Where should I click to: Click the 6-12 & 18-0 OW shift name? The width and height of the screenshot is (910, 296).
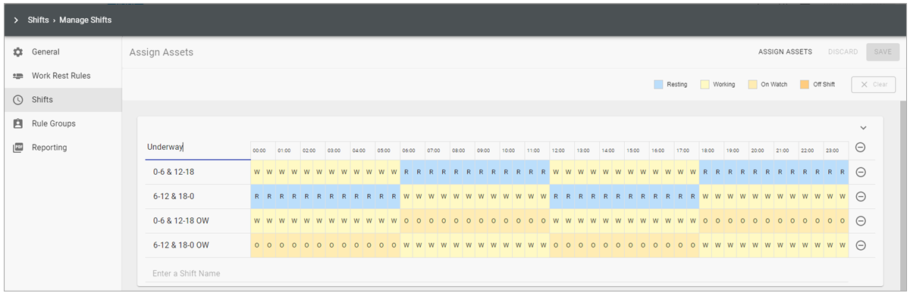coord(180,245)
